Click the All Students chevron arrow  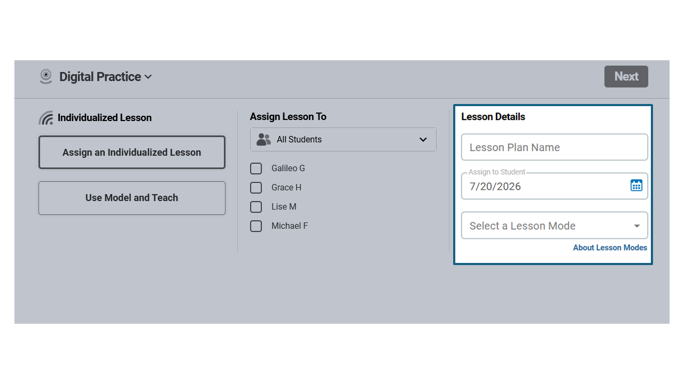pyautogui.click(x=423, y=140)
